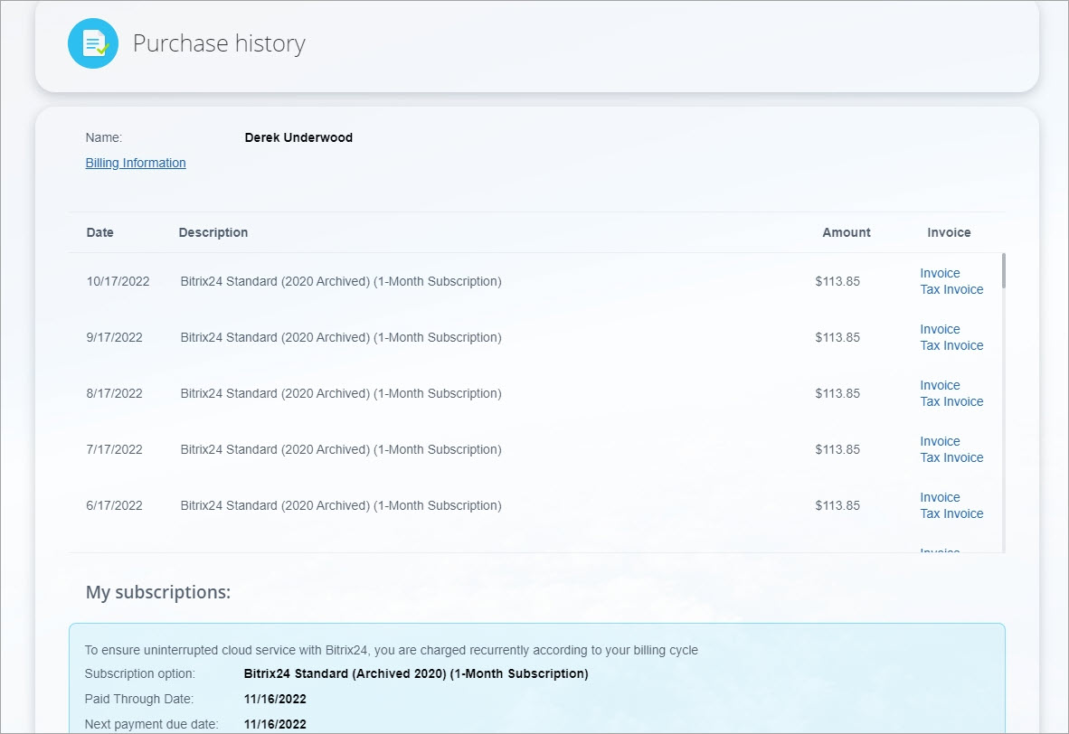The image size is (1069, 734).
Task: Click the Purchase history page title
Action: click(219, 43)
